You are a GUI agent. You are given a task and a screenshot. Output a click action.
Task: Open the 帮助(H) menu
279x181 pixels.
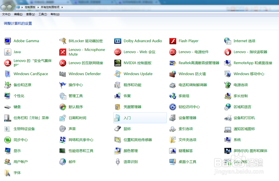coord(55,14)
